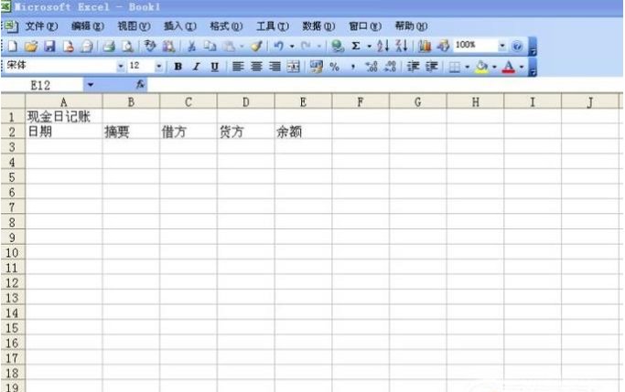Open the 格式 menu

coord(226,26)
